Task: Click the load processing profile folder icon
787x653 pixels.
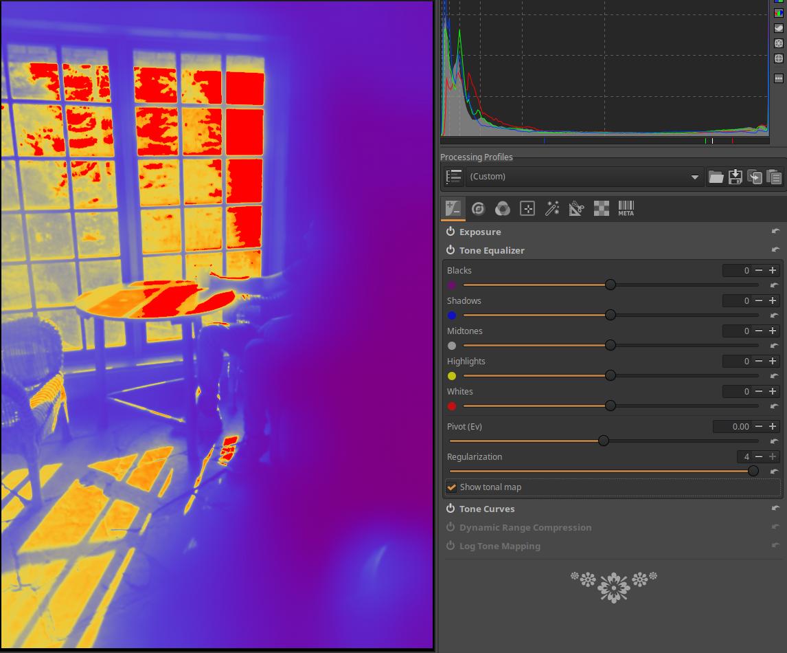Action: [716, 177]
